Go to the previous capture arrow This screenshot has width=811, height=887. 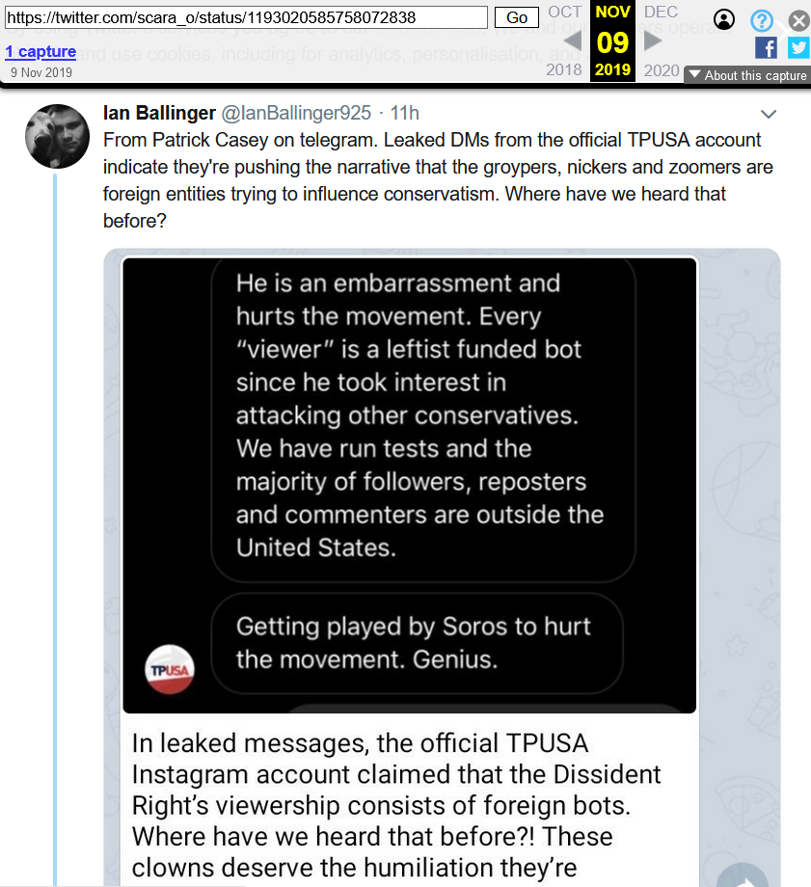click(x=573, y=41)
